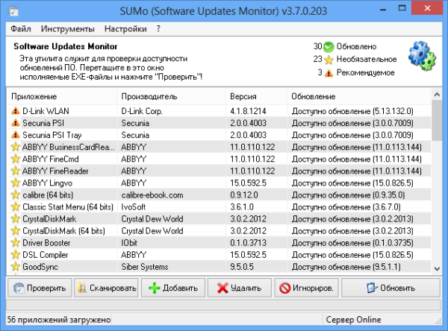The width and height of the screenshot is (448, 331).
Task: Click the blue and green gears logo
Action: [x=422, y=56]
